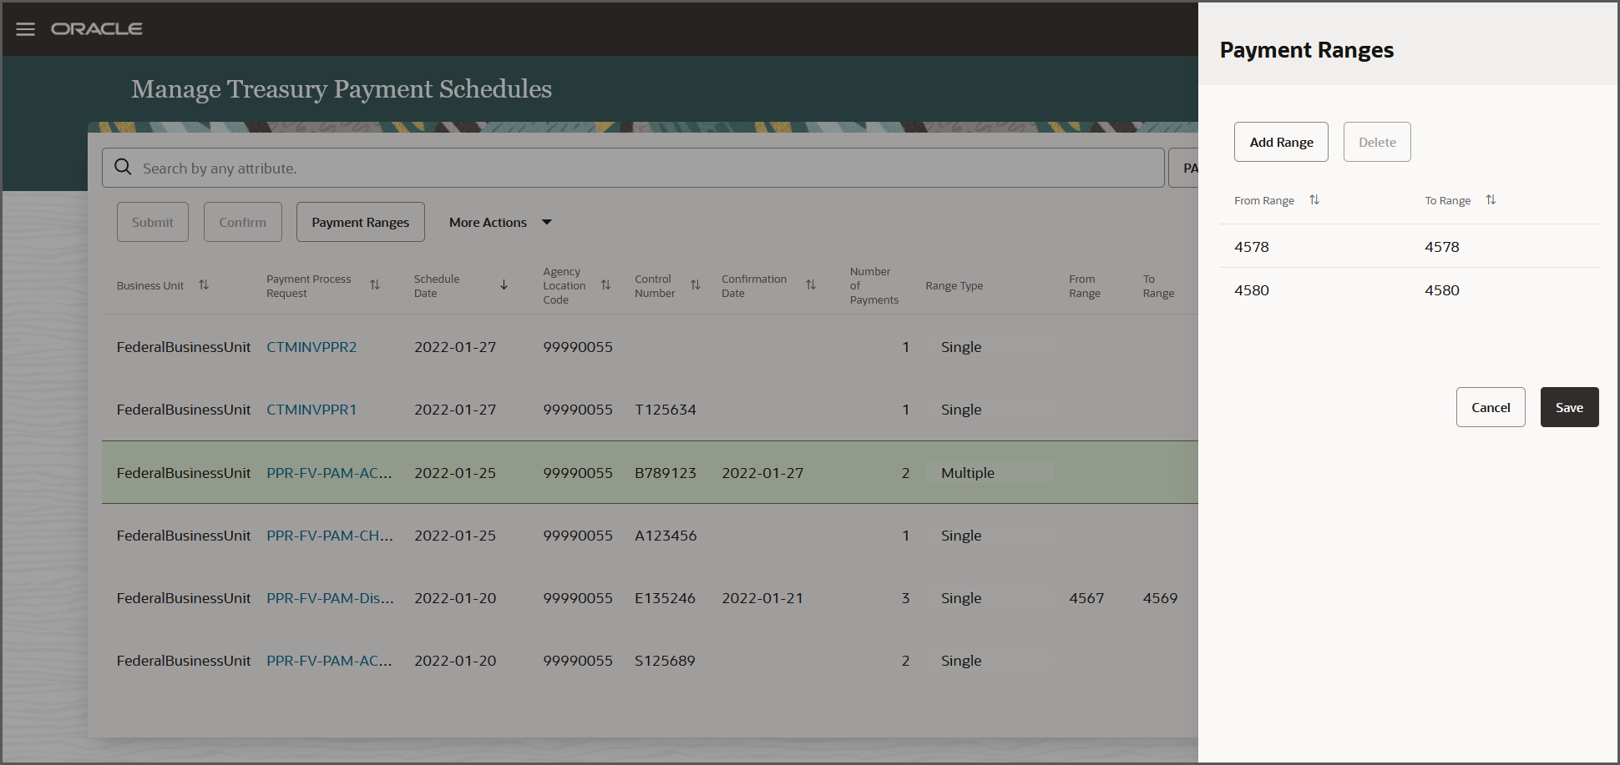1620x765 pixels.
Task: Click the search magnifier icon
Action: 123,167
